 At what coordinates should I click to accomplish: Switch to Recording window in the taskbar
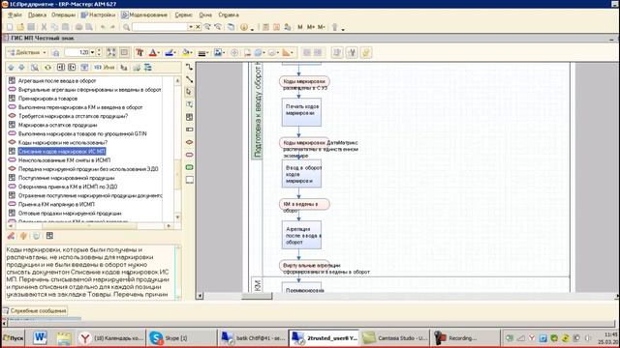click(x=465, y=338)
